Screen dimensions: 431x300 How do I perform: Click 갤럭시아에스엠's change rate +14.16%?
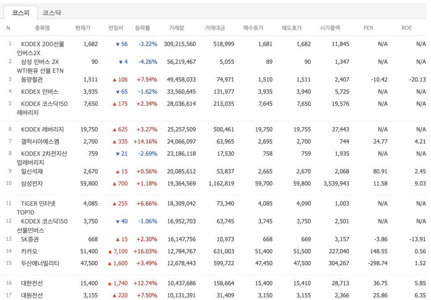[x=145, y=142]
